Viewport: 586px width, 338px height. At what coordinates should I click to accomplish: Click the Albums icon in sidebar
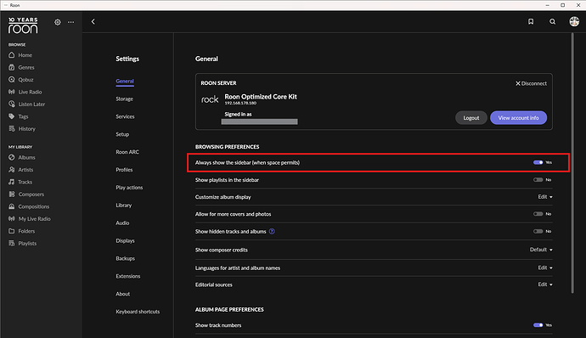point(12,157)
